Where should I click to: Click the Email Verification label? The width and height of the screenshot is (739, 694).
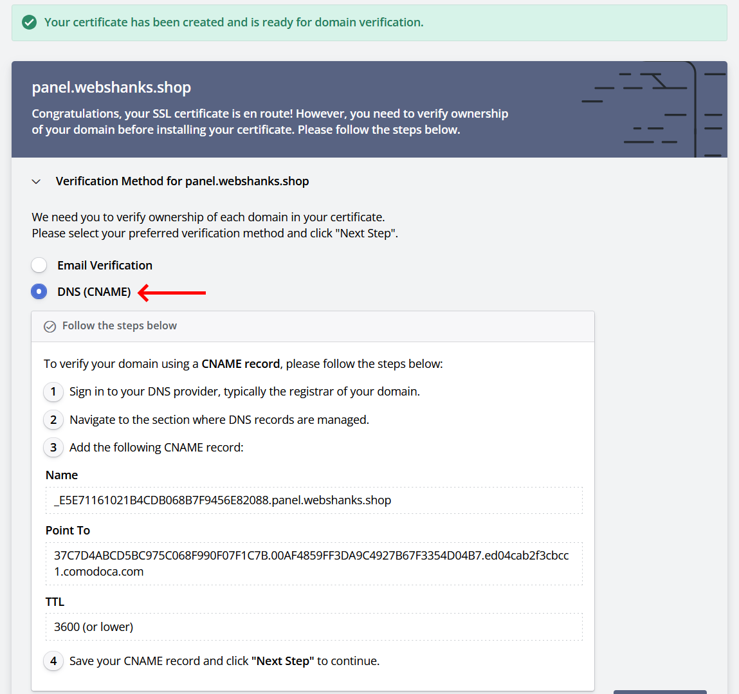point(105,266)
